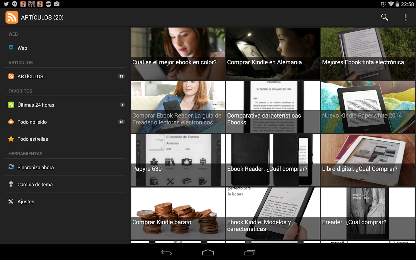This screenshot has height=260, width=416.
Task: Open Todo estrellas favorites
Action: tap(65, 139)
